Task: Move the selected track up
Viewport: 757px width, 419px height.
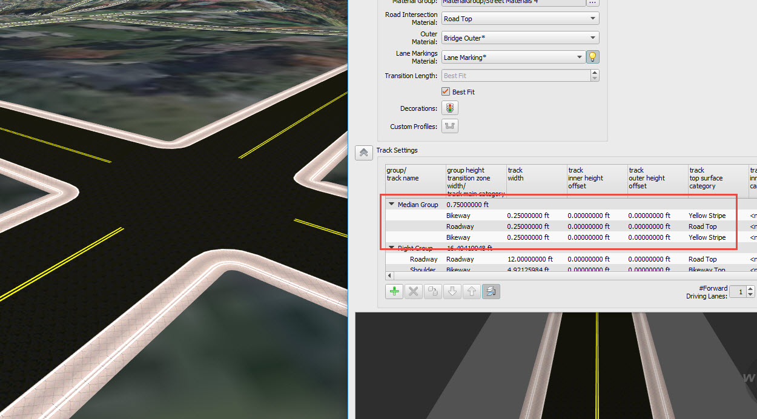Action: (x=472, y=291)
